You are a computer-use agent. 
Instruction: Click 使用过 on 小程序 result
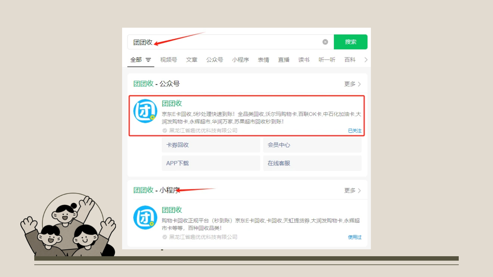(x=355, y=237)
